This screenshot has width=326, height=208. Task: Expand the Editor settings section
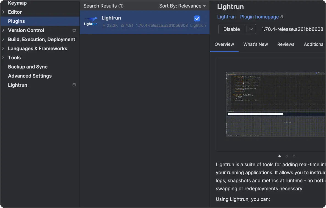point(3,12)
